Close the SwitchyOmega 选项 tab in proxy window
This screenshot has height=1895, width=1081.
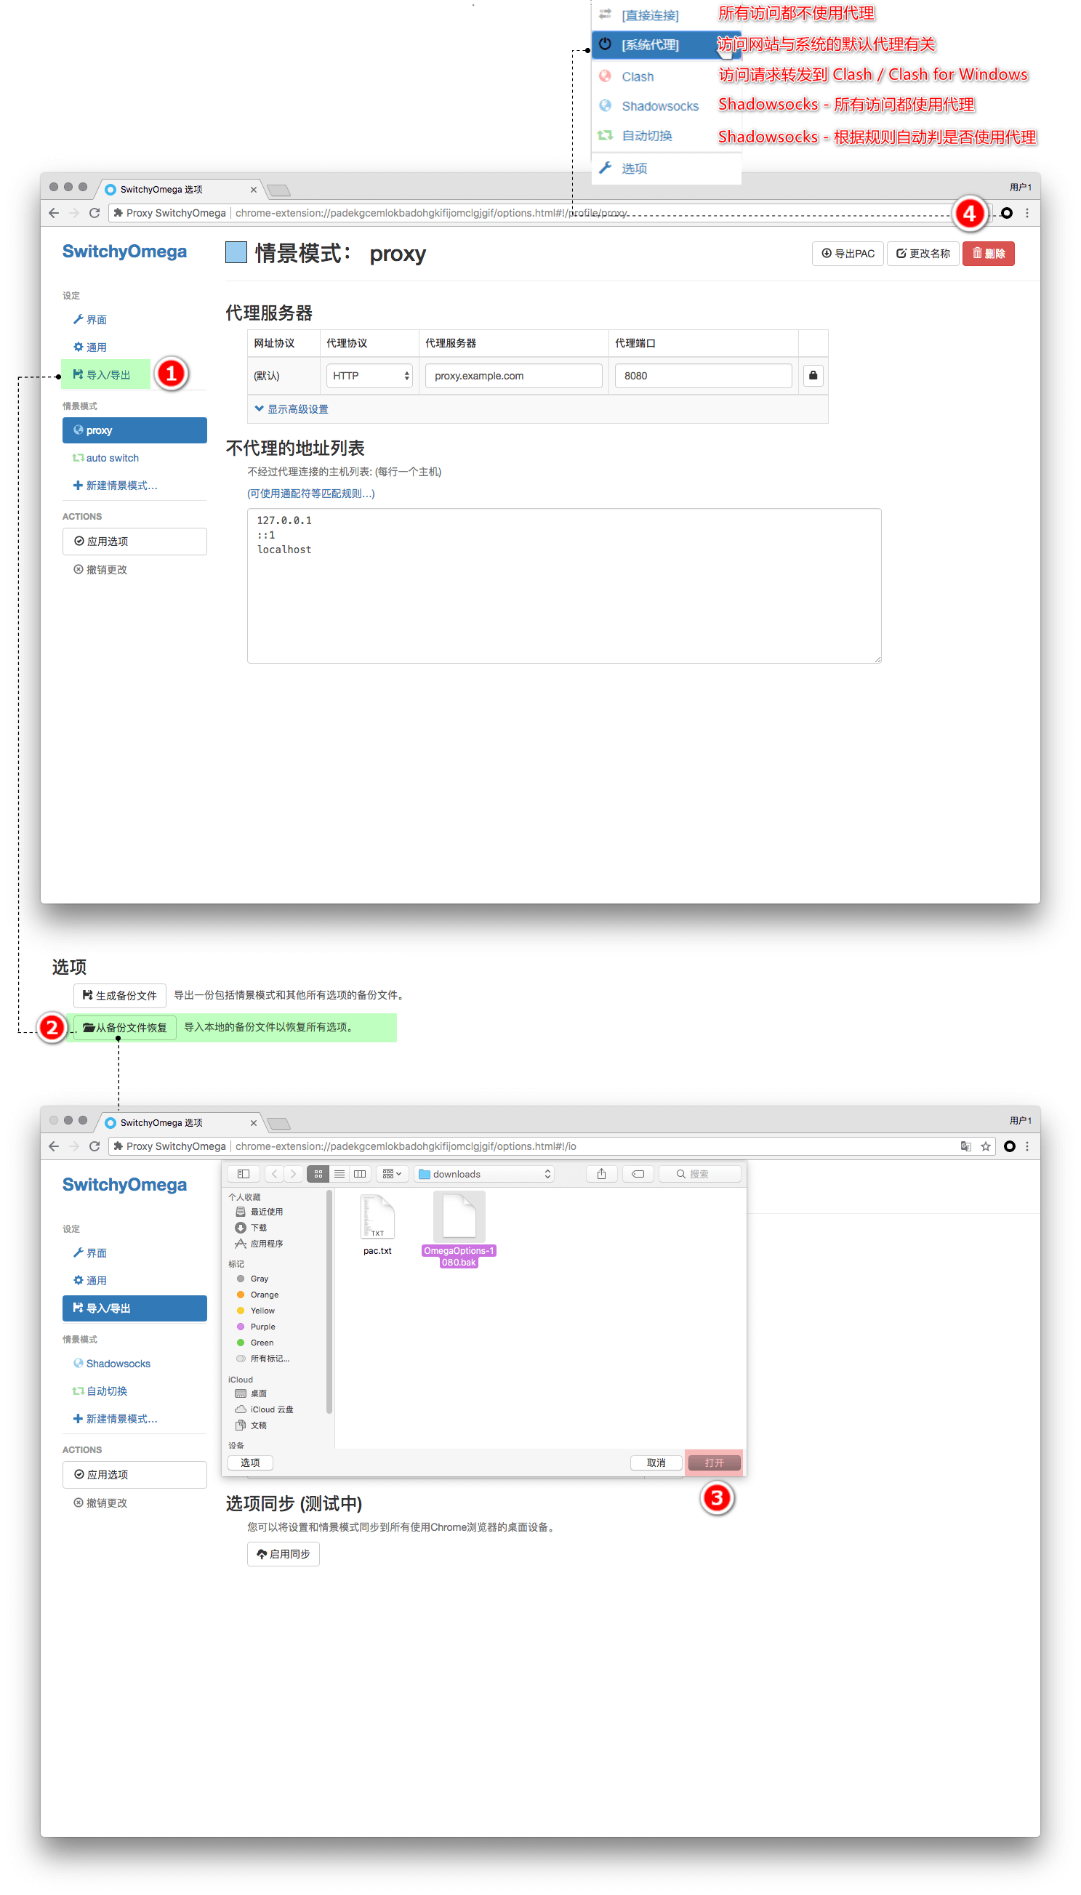coord(253,189)
